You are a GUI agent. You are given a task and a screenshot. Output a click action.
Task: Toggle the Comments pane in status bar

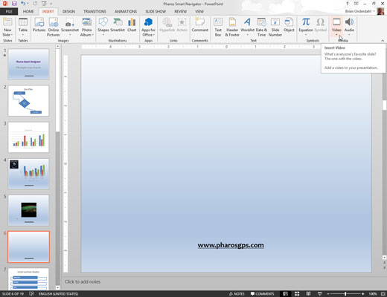(x=262, y=294)
